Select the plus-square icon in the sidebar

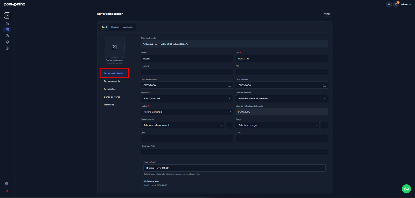point(7,30)
